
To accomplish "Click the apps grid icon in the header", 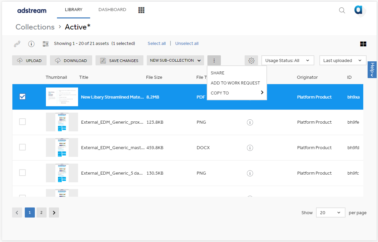I will (141, 10).
